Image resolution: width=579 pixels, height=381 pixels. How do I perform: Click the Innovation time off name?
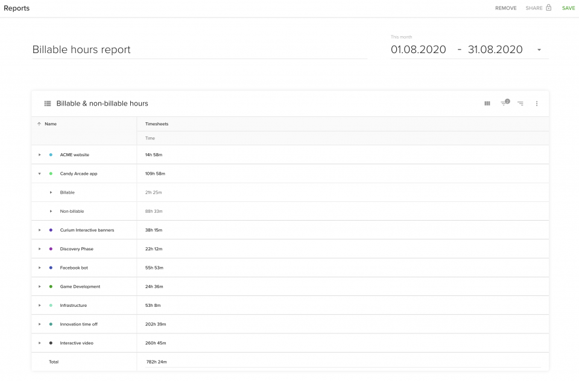click(78, 324)
